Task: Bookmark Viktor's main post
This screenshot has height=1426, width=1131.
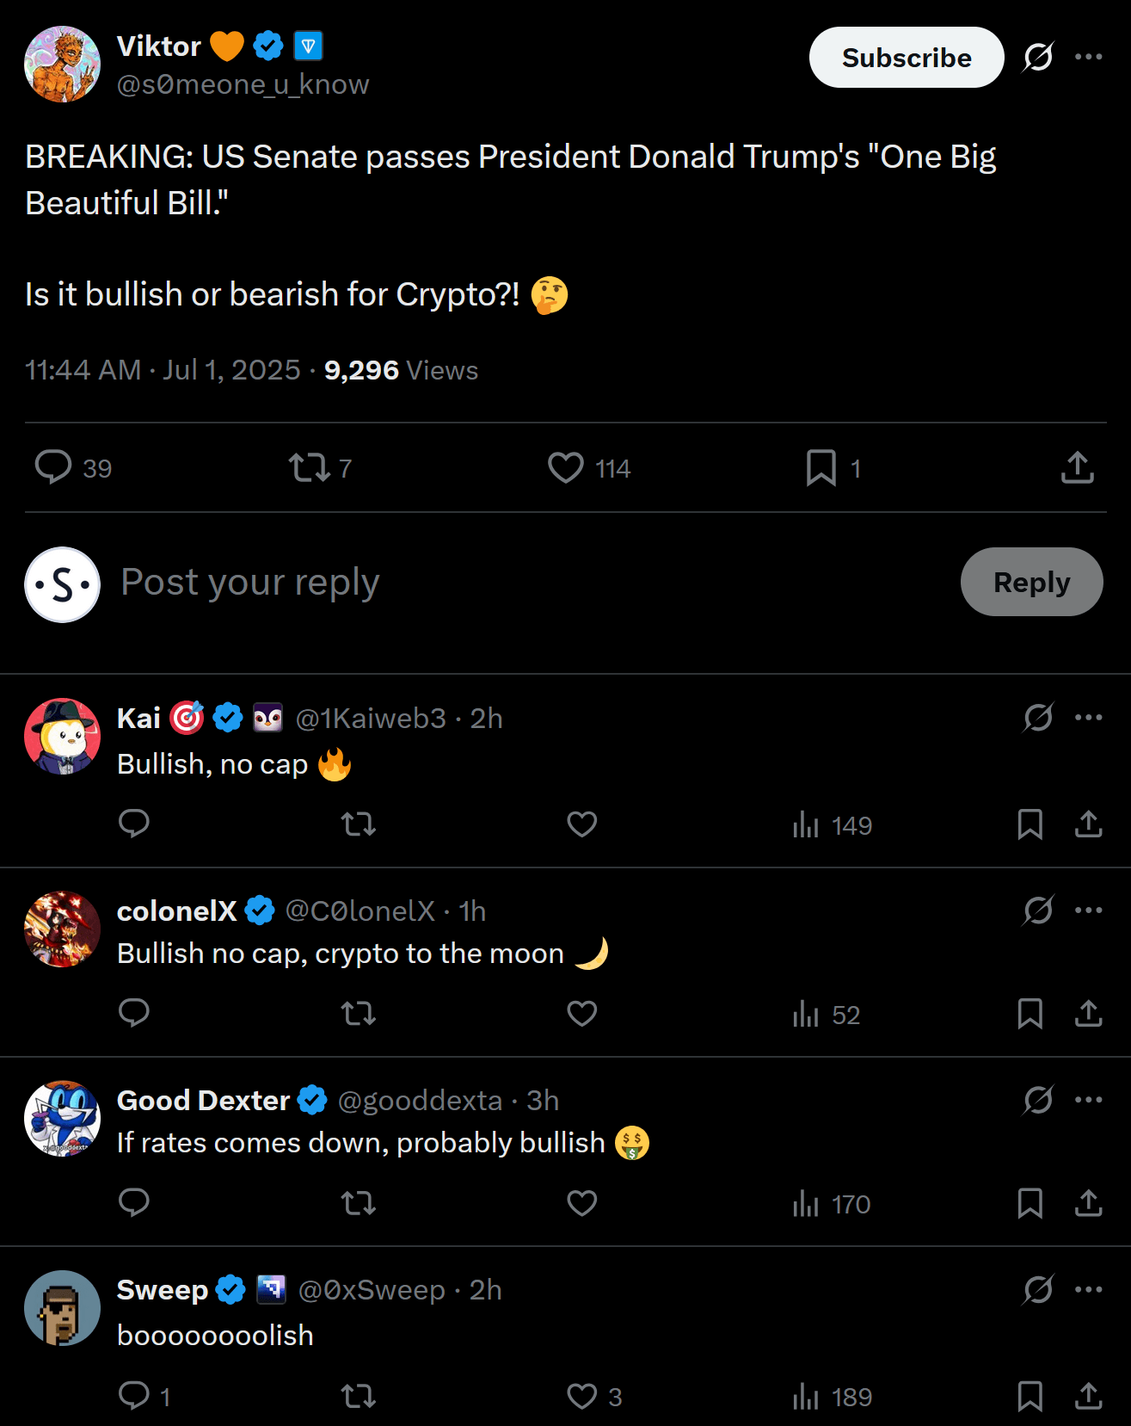Action: tap(821, 467)
